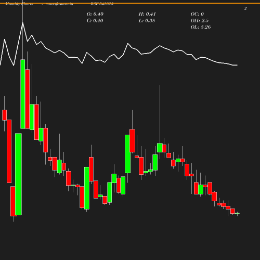
Task: Click the 'OL: 5.26' value
Action: [201, 27]
